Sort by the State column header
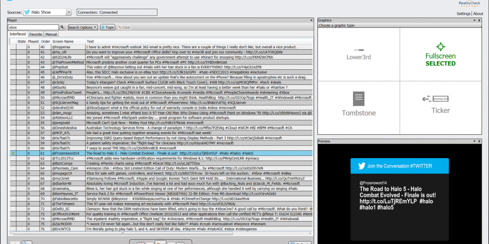 tap(22, 41)
